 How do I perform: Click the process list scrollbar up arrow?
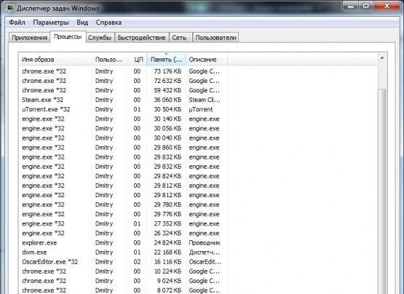click(x=382, y=58)
